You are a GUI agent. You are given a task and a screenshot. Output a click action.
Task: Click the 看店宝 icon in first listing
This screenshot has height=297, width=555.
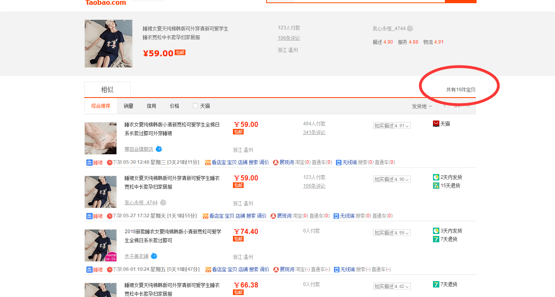click(208, 163)
